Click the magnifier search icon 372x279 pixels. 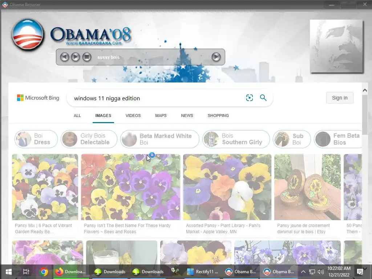coord(263,98)
